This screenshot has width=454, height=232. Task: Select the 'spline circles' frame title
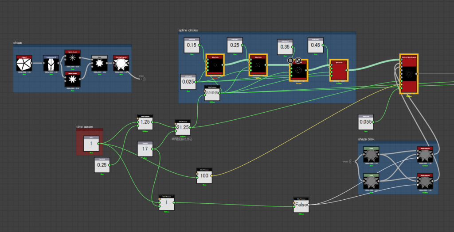pos(189,30)
